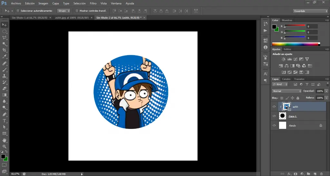Activate the Crop tool
Image resolution: width=330 pixels, height=176 pixels.
coord(5,50)
